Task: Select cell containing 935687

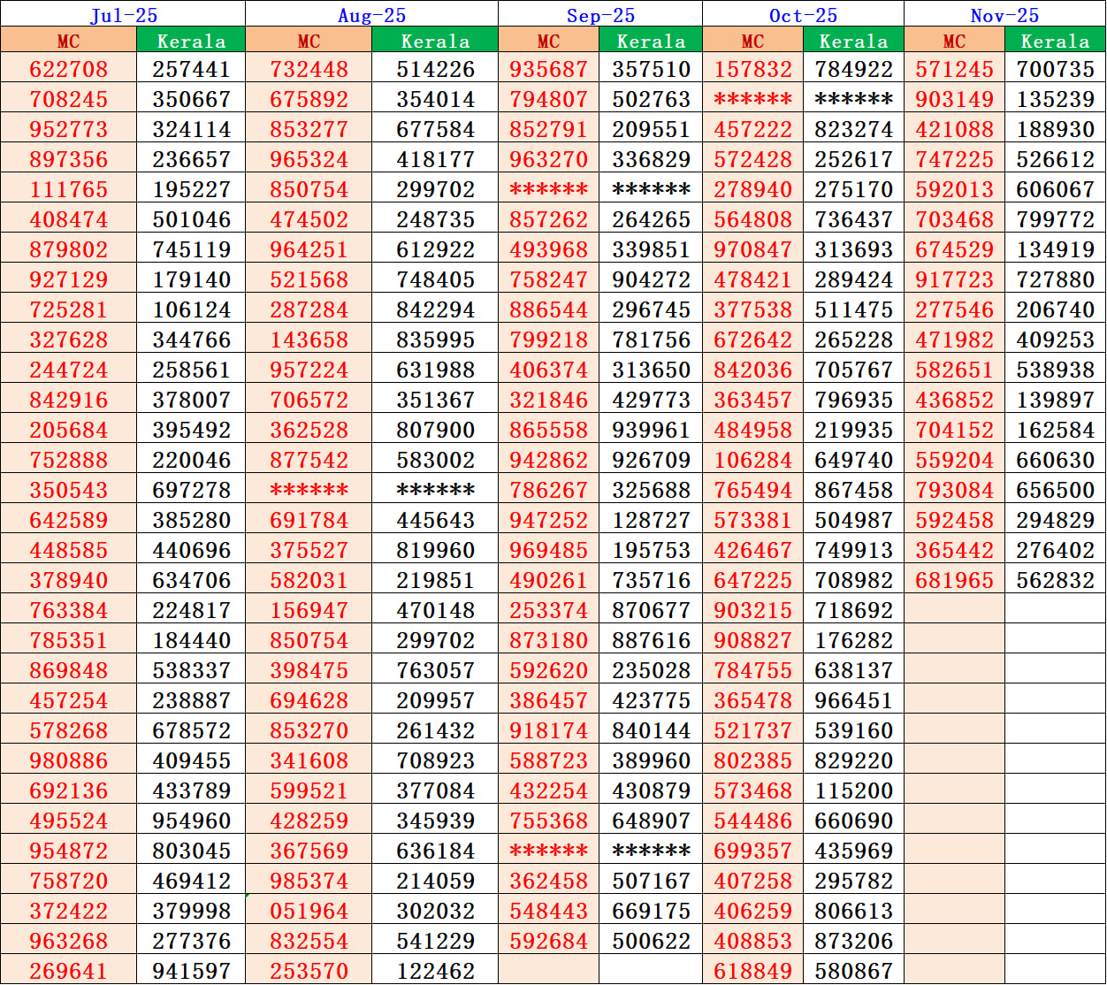Action: 548,68
